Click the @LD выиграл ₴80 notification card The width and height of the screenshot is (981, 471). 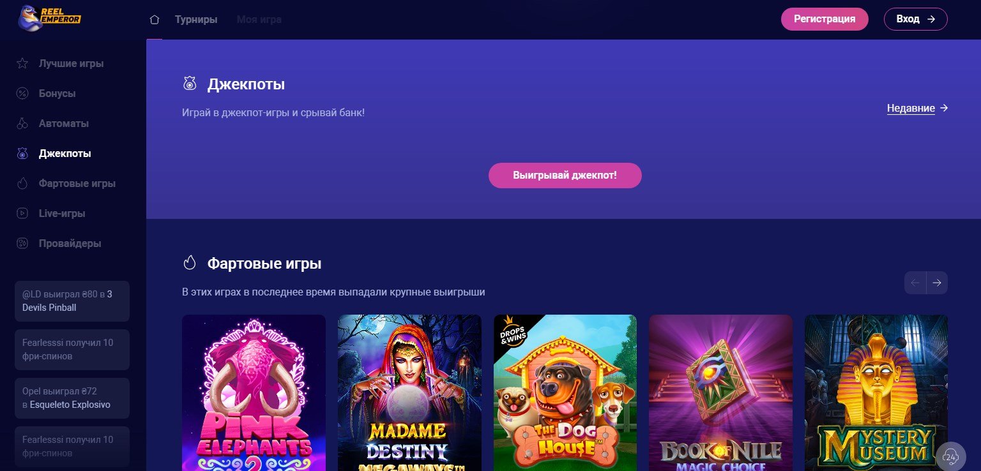(x=72, y=301)
